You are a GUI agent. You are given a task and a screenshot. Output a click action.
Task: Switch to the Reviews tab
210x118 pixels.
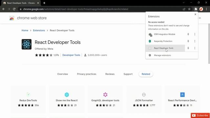[x=110, y=74]
